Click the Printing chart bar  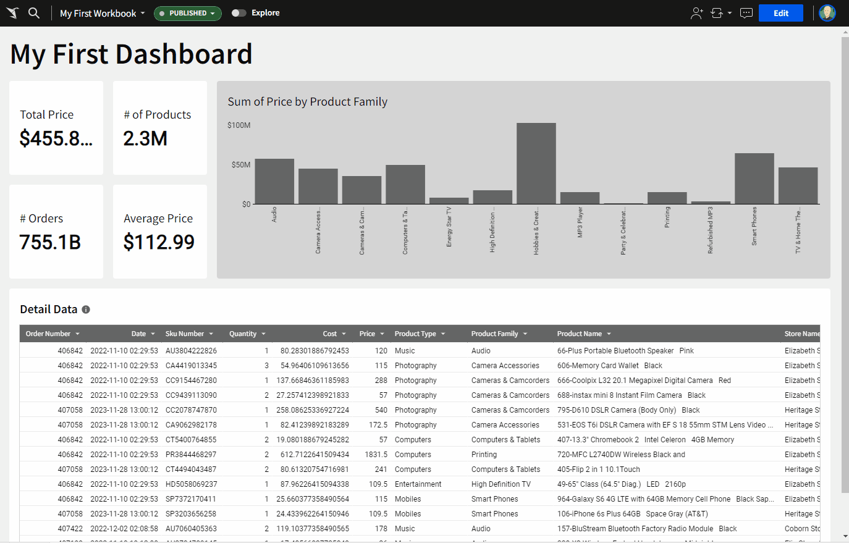coord(667,198)
